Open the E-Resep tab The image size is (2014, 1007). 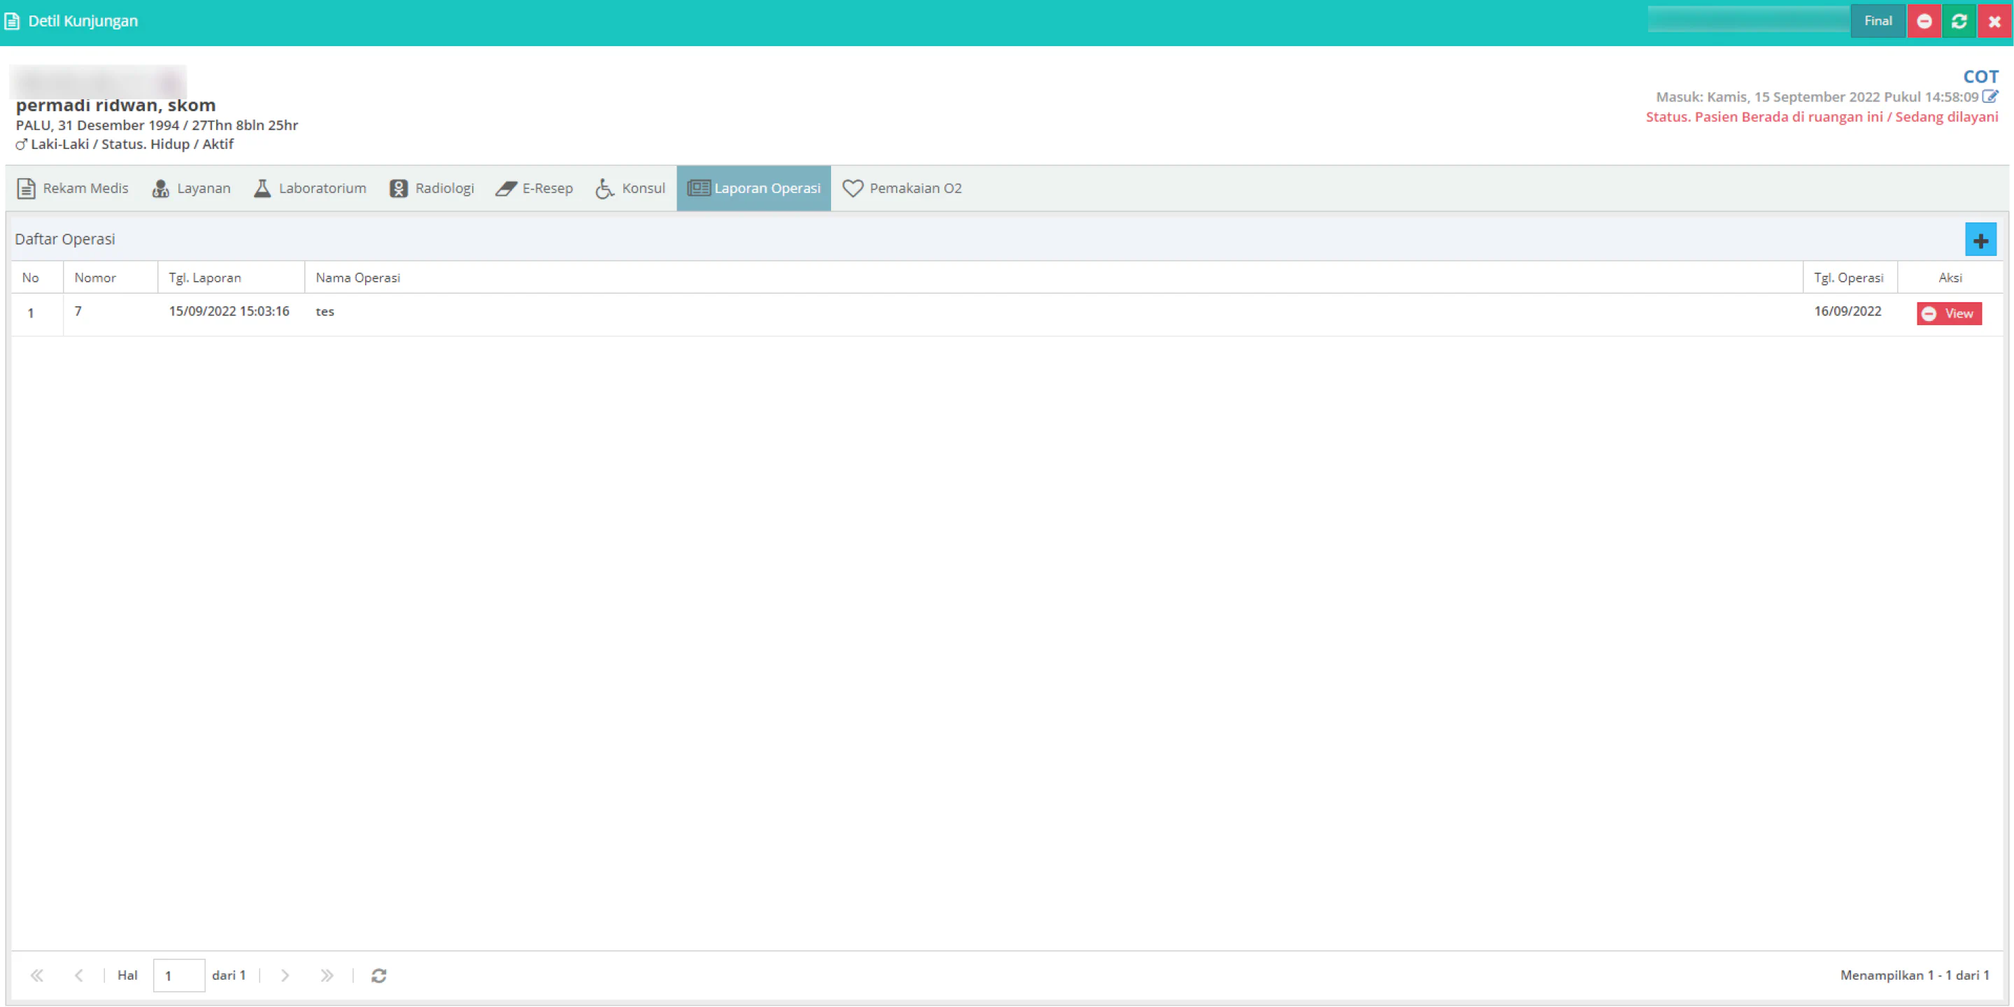coord(534,188)
